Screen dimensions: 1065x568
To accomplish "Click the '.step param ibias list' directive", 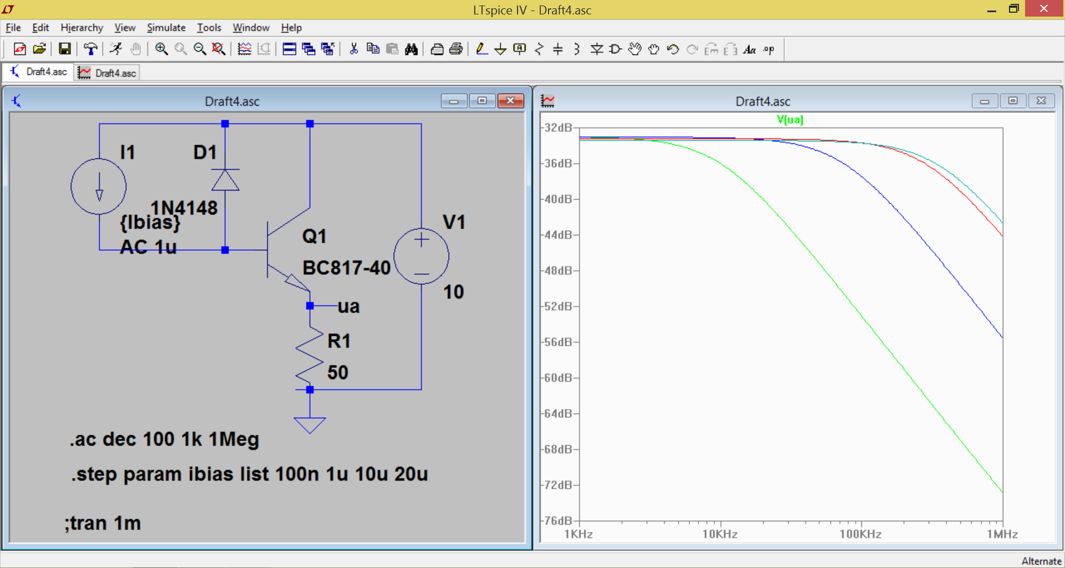I will (249, 474).
